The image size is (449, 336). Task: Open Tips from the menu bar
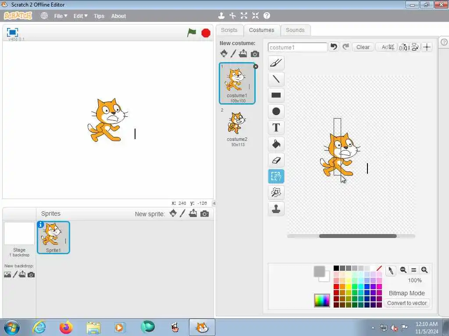pos(99,16)
